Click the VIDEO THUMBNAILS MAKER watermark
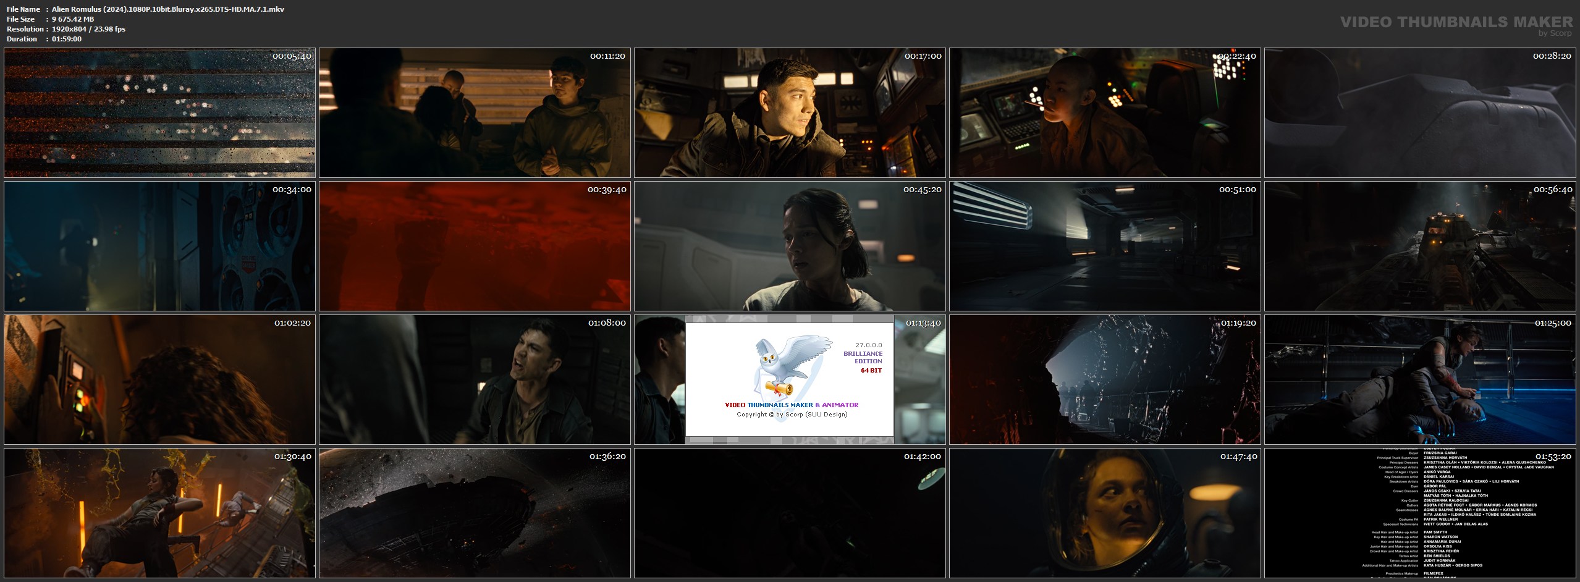 click(x=1456, y=23)
